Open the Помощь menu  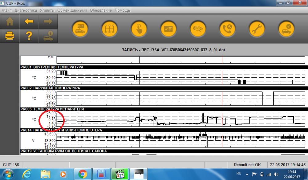122,10
